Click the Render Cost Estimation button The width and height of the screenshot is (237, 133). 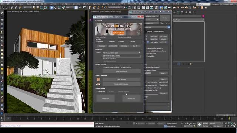[121, 84]
